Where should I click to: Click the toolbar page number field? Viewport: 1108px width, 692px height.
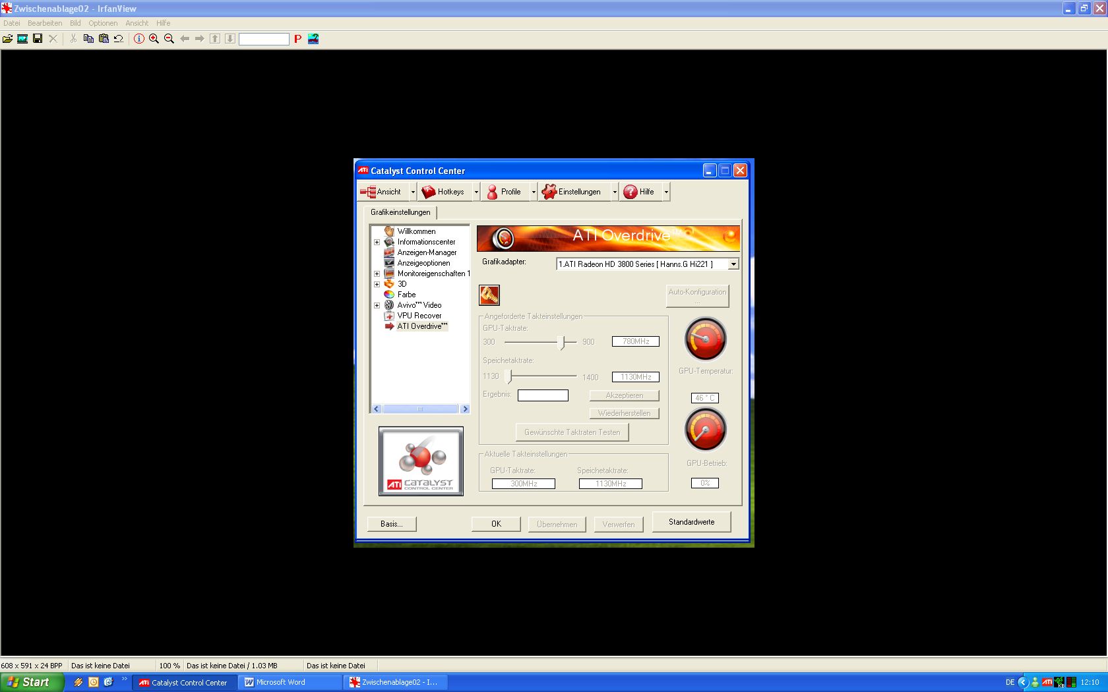(x=264, y=39)
